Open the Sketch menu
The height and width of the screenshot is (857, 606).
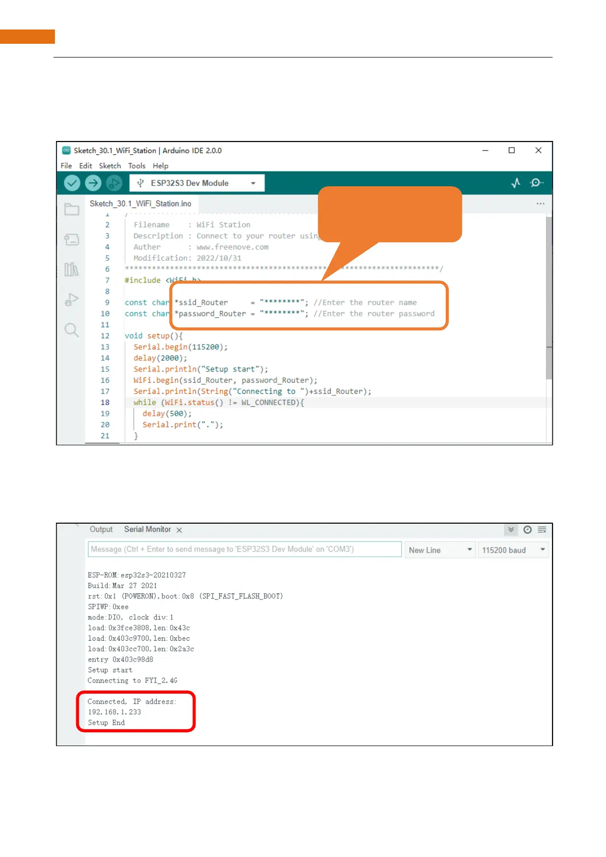coord(110,166)
